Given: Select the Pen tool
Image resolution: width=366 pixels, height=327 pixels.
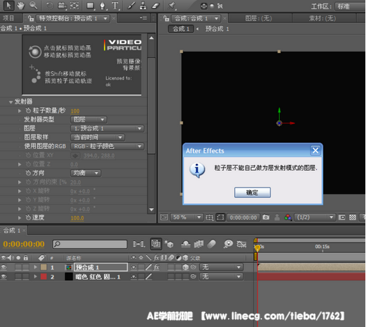Looking at the screenshot, I should pos(102,6).
